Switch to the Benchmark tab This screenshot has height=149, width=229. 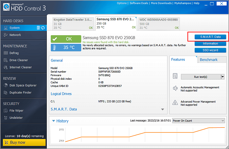tap(208, 60)
